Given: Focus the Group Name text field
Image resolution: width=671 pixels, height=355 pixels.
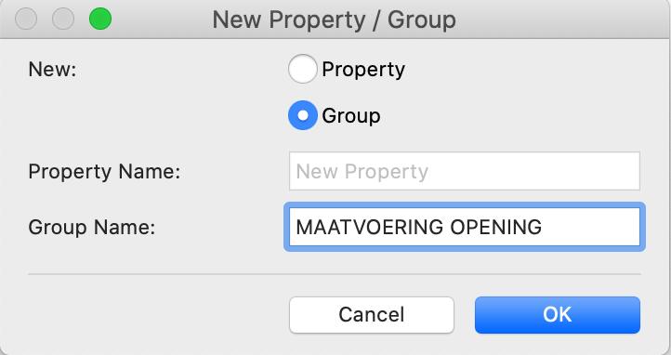Looking at the screenshot, I should click(x=465, y=227).
